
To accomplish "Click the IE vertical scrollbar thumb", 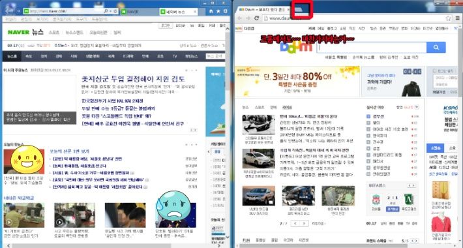I will pyautogui.click(x=228, y=62).
